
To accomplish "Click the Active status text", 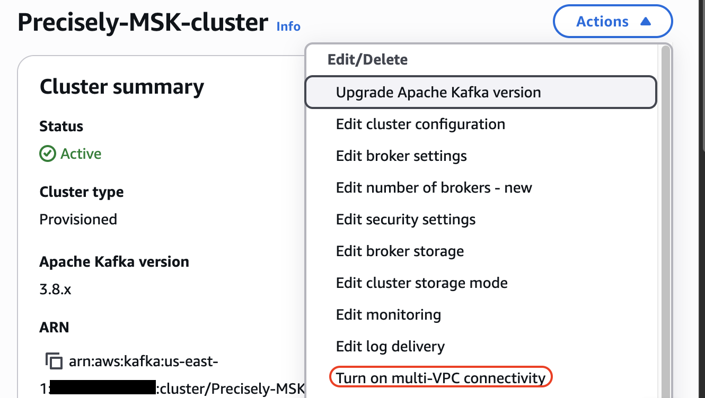I will 81,154.
